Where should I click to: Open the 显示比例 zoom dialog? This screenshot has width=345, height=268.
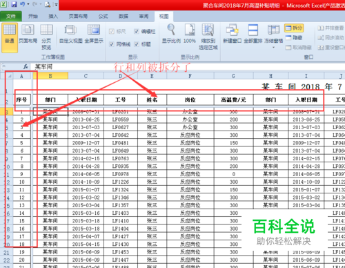171,34
